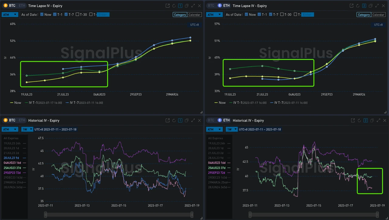
Task: Switch ETH Time Lapse IV panel to BTC tab
Action: pos(211,6)
